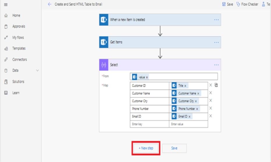Viewport: 271px width, 162px height.
Task: Click the Connectors plug icon
Action: [6, 60]
